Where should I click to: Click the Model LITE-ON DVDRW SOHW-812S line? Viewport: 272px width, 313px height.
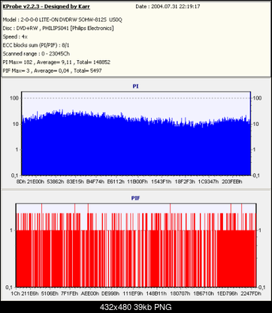click(62, 20)
